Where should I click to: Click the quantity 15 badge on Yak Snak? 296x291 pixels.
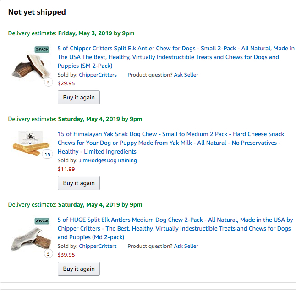(x=47, y=155)
